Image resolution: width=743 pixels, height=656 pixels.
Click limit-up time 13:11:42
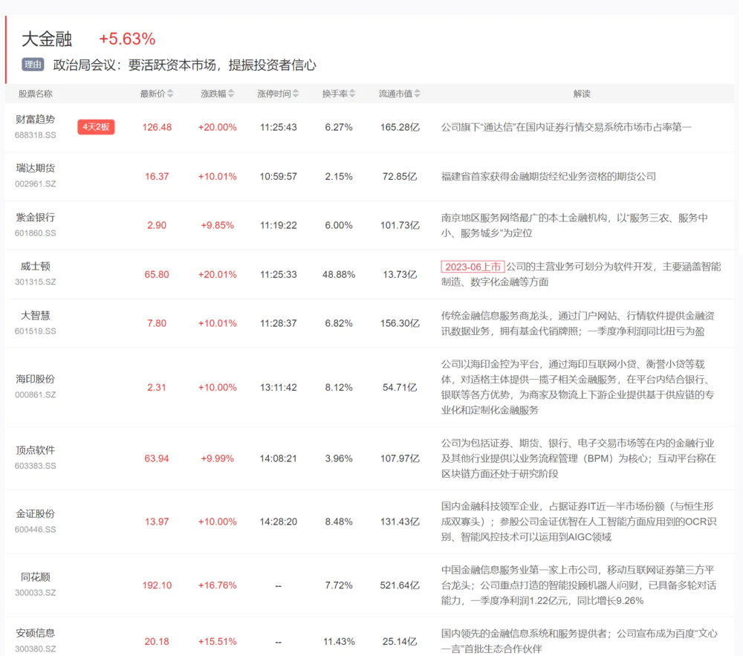[x=278, y=388]
